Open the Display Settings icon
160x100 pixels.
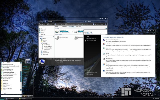[104, 71]
